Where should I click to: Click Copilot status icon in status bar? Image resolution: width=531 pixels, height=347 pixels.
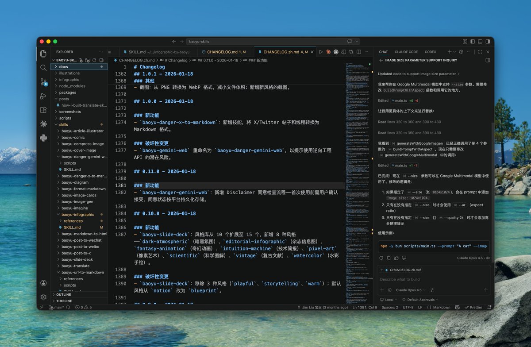coord(457,307)
